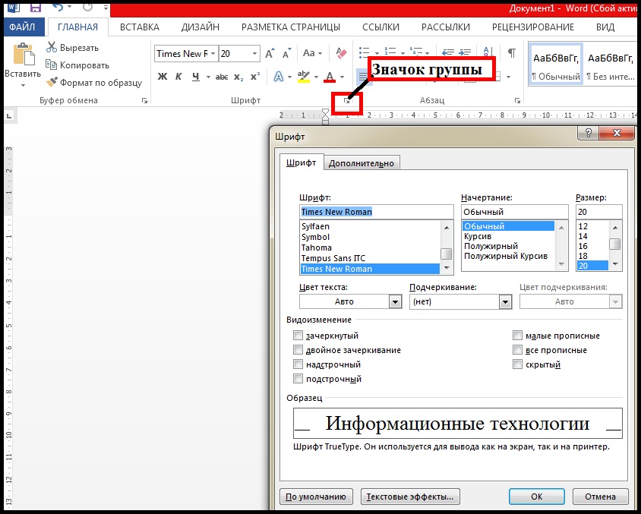The height and width of the screenshot is (514, 641).
Task: Apply strikethrough using the ribbon abc icon
Action: pyautogui.click(x=222, y=77)
